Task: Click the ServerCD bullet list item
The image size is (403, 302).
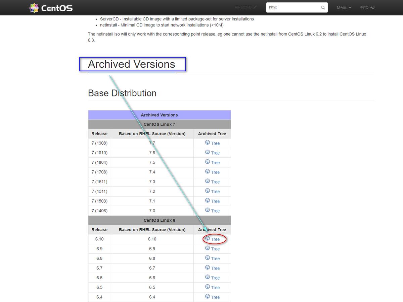Action: (177, 19)
